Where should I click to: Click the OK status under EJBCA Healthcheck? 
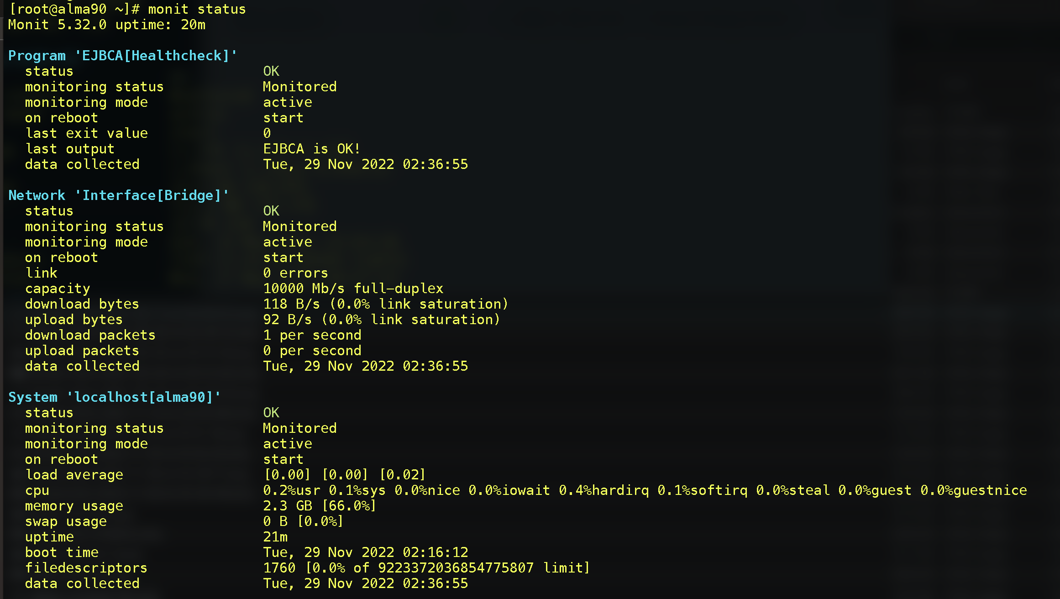point(271,71)
